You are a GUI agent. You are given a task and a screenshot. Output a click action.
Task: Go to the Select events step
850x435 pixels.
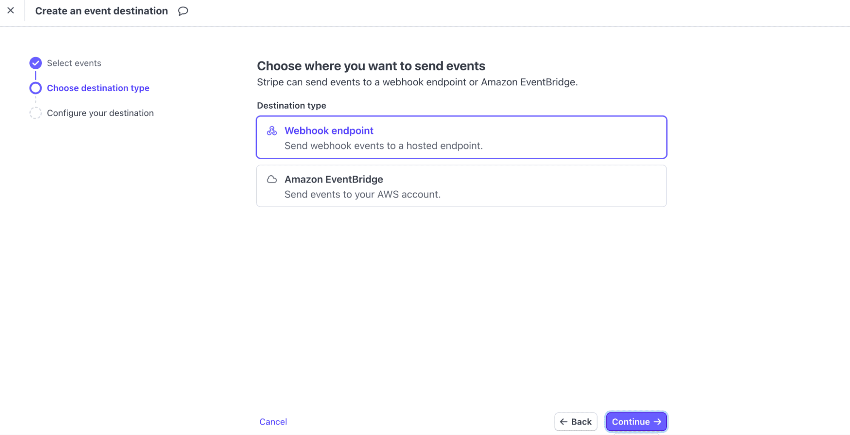[x=74, y=63]
